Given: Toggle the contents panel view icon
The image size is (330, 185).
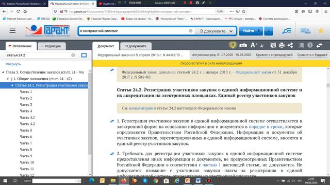Looking at the screenshot, I should (x=84, y=55).
